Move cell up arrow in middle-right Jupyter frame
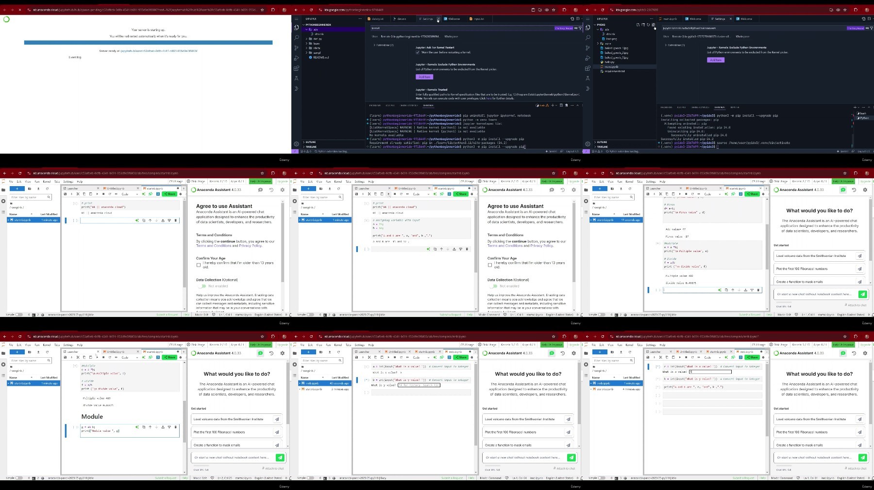The width and height of the screenshot is (874, 490). coord(733,290)
